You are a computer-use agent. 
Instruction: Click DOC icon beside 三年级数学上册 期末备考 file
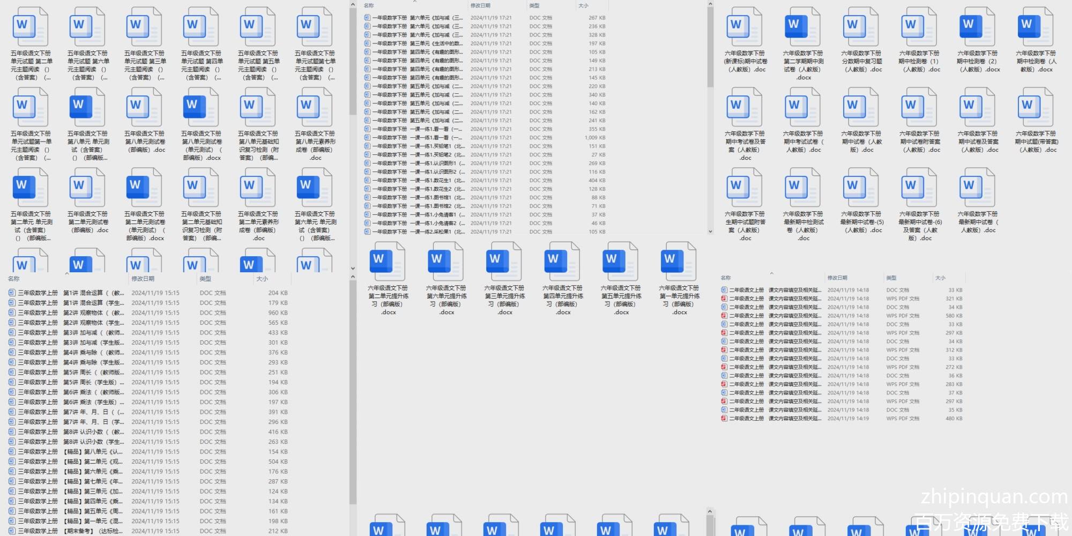pyautogui.click(x=12, y=531)
